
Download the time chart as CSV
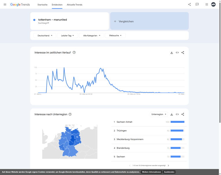click(x=172, y=53)
